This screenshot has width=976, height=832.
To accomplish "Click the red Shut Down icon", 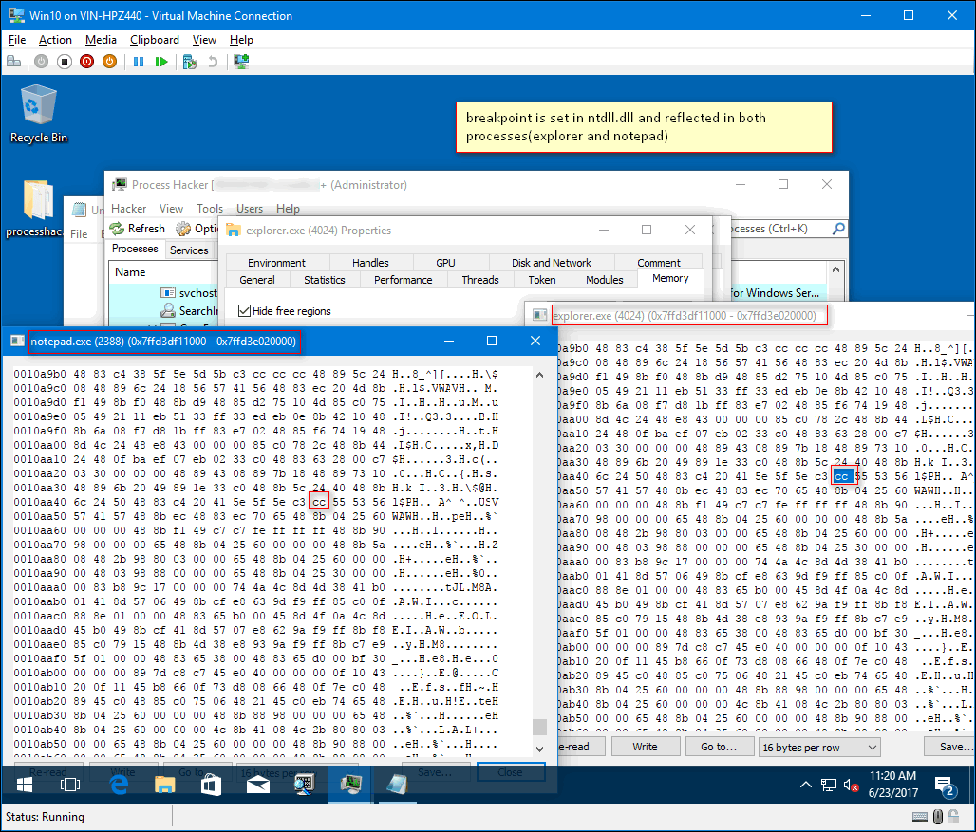I will 87,62.
